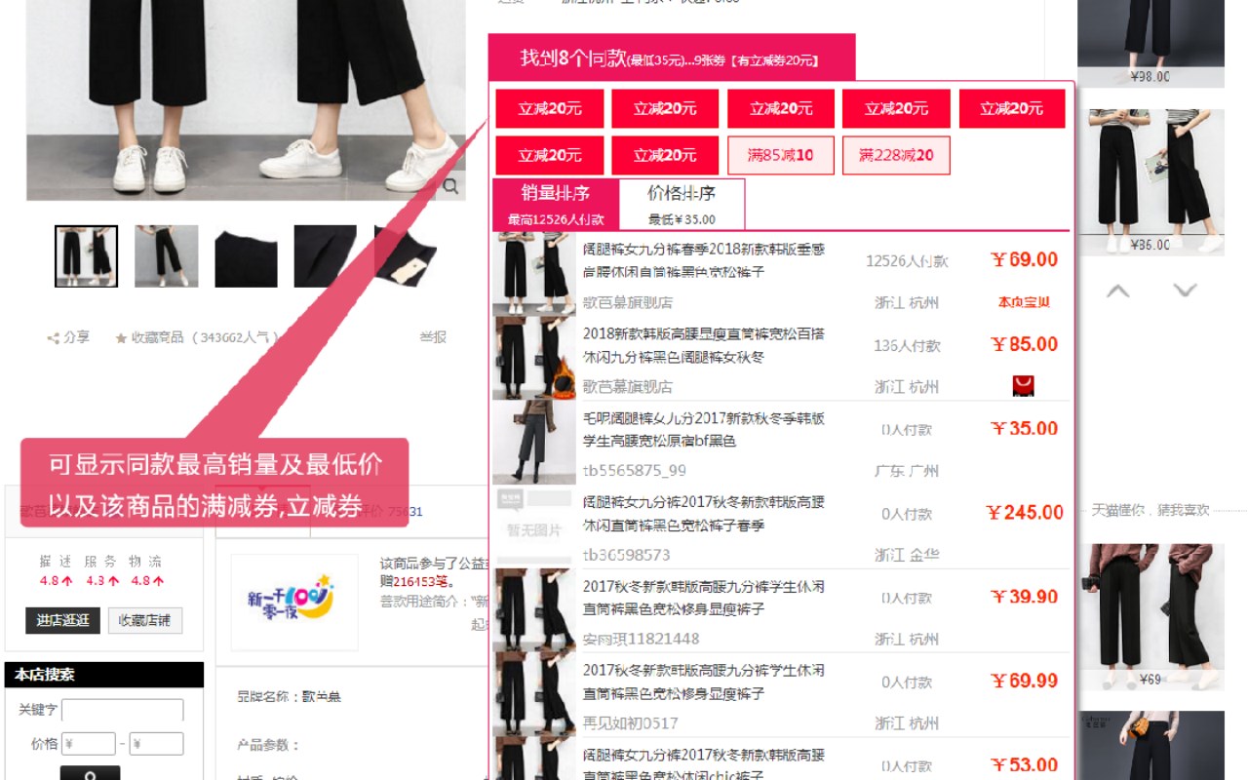Open product image of the ¥69.99 listing
This screenshot has height=780, width=1248.
(534, 695)
